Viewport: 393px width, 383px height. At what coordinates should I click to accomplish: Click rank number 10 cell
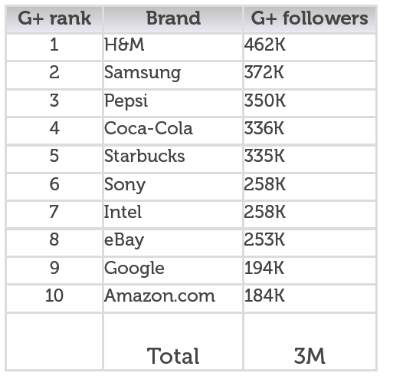(54, 299)
